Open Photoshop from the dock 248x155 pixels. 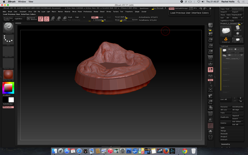(x=129, y=151)
